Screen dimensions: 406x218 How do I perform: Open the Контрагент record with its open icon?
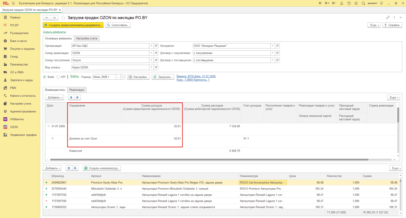(x=277, y=46)
